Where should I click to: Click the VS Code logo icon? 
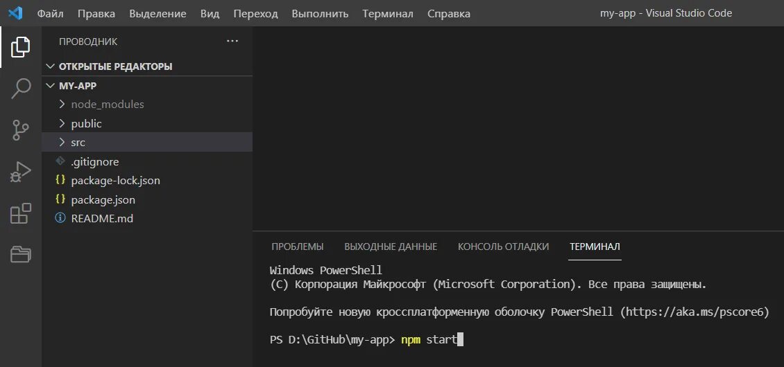click(15, 13)
